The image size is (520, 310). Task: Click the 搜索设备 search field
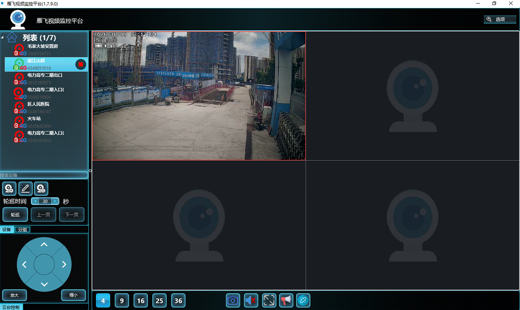pyautogui.click(x=44, y=175)
